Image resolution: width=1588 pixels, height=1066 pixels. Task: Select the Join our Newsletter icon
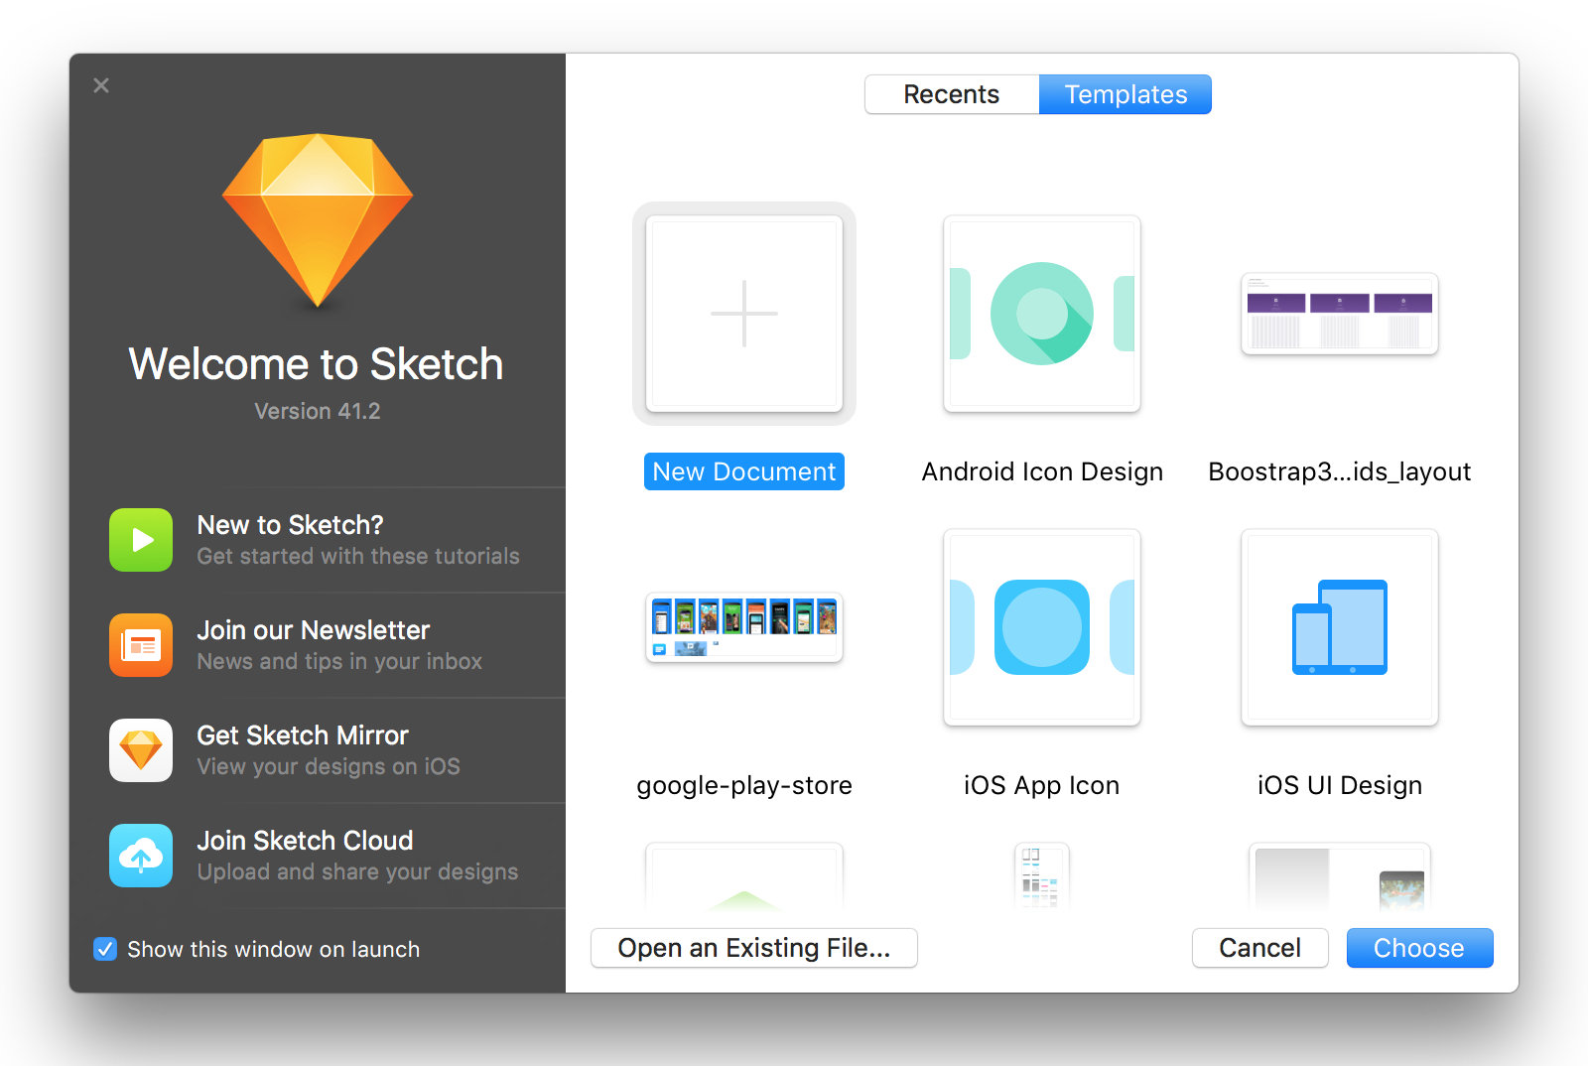(x=140, y=645)
